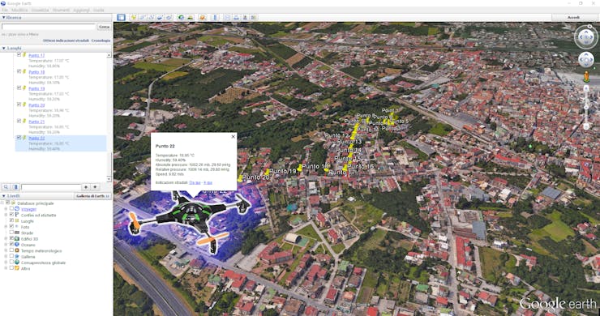Open the Visualizza menu

[41, 10]
